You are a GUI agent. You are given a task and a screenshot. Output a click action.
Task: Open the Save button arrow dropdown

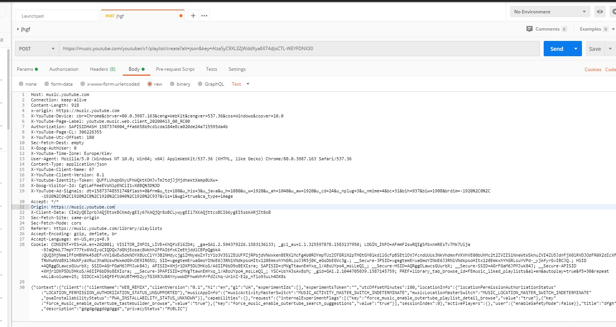pyautogui.click(x=610, y=49)
